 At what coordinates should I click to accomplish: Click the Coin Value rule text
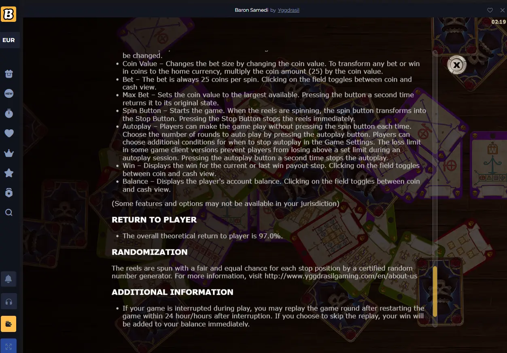tap(271, 68)
